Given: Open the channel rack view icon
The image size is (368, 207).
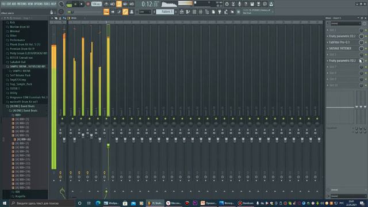Looking at the screenshot, I should coord(194,11).
